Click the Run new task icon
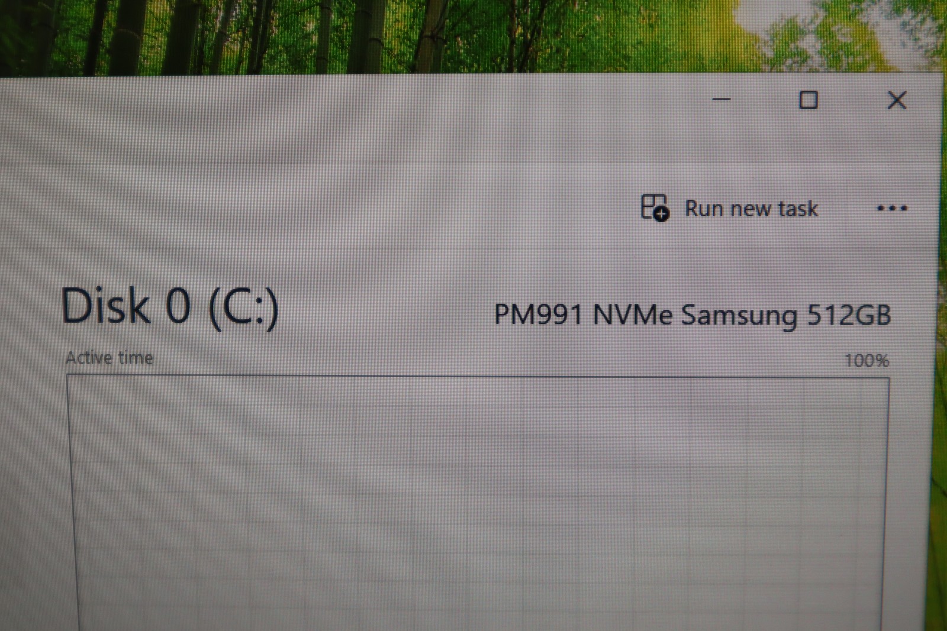Image resolution: width=947 pixels, height=631 pixels. point(655,208)
